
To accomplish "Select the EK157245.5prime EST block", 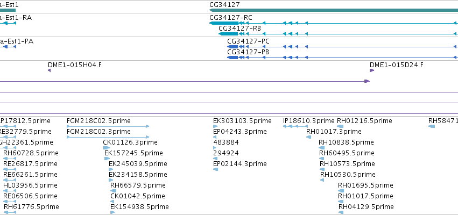I will (x=107, y=159).
